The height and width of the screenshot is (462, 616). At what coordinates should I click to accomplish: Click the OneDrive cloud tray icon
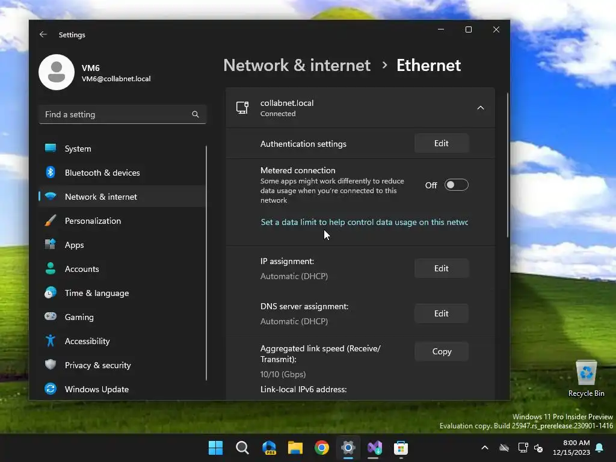coord(504,448)
